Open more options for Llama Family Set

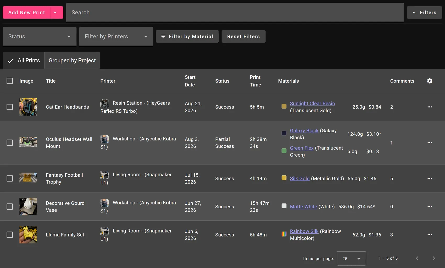(430, 235)
